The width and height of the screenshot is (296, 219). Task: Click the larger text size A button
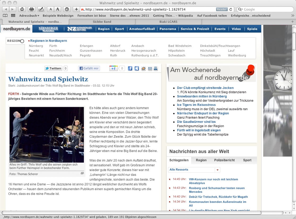click(58, 9)
